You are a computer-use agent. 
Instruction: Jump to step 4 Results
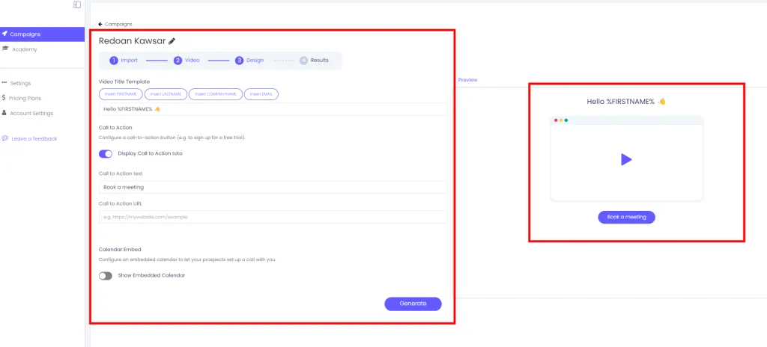click(x=314, y=60)
